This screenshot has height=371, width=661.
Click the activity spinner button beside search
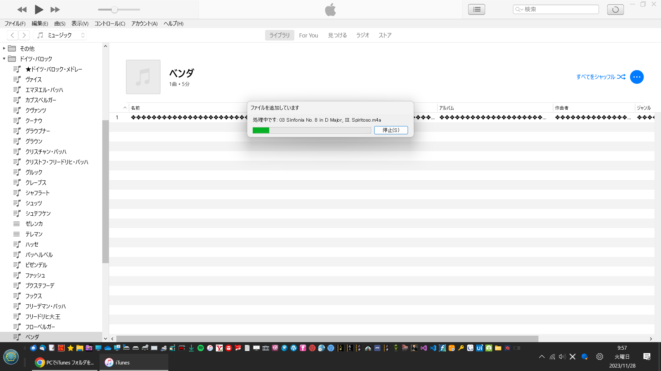click(615, 9)
